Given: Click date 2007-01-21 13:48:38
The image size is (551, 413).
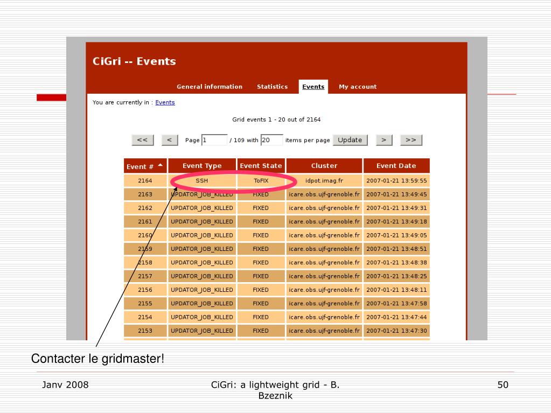Looking at the screenshot, I should (x=396, y=262).
